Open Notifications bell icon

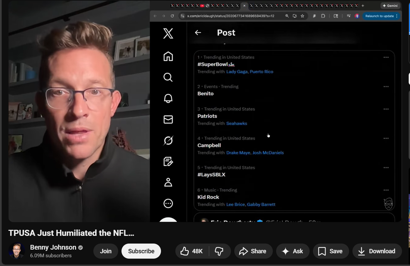click(168, 98)
